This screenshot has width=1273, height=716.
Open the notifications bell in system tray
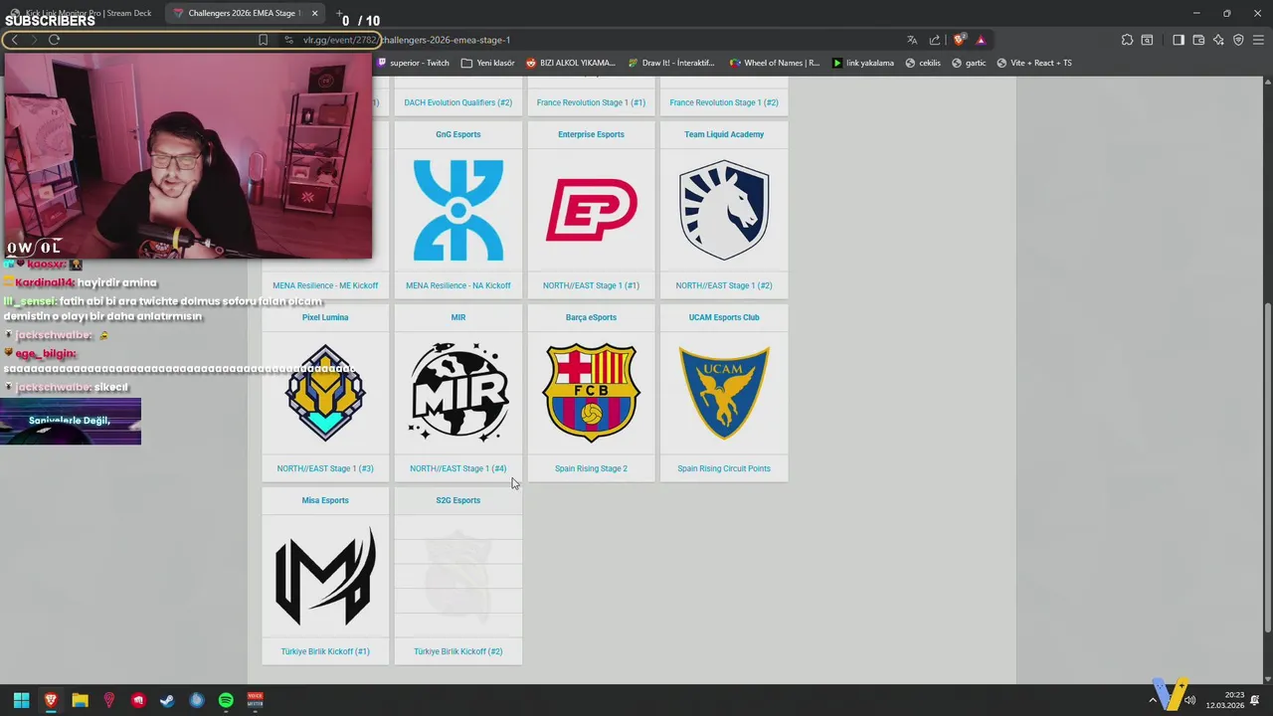tap(1255, 700)
